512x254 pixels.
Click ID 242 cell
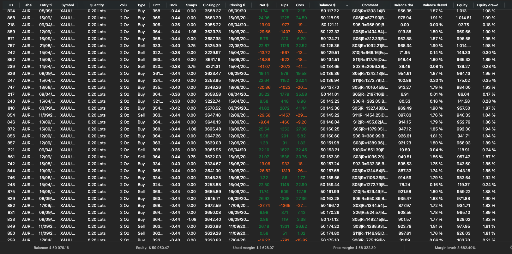pyautogui.click(x=11, y=53)
